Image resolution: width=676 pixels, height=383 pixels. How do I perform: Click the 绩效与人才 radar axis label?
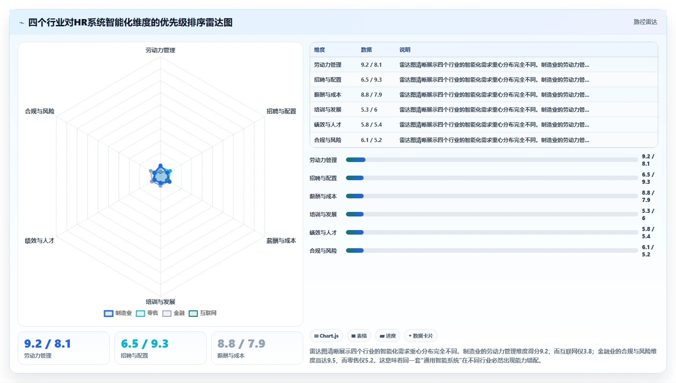(x=39, y=241)
